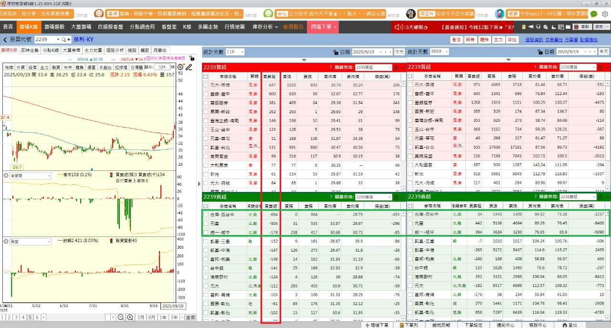Image resolution: width=611 pixels, height=328 pixels.
Task: Tick the select-all checkbox in left 買超 header row
Action: (206, 76)
